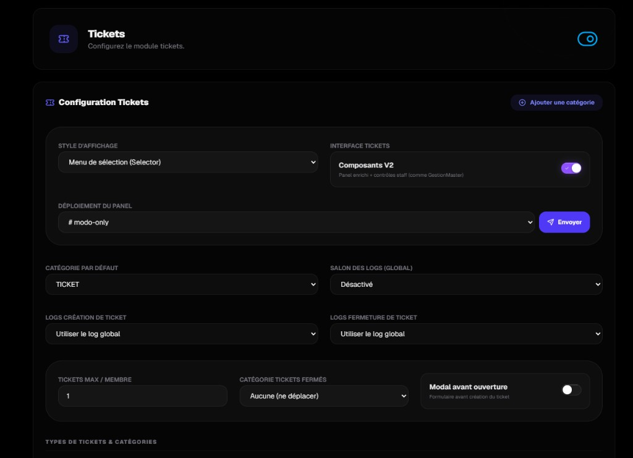Open the Déploiement du panel channel dropdown

click(x=296, y=223)
